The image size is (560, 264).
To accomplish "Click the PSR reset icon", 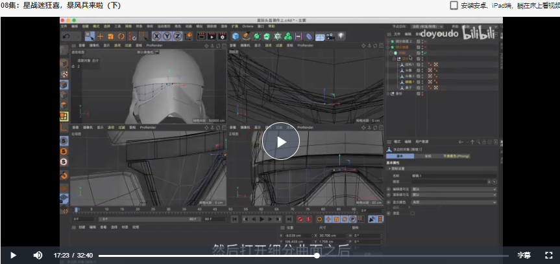I will point(132,36).
